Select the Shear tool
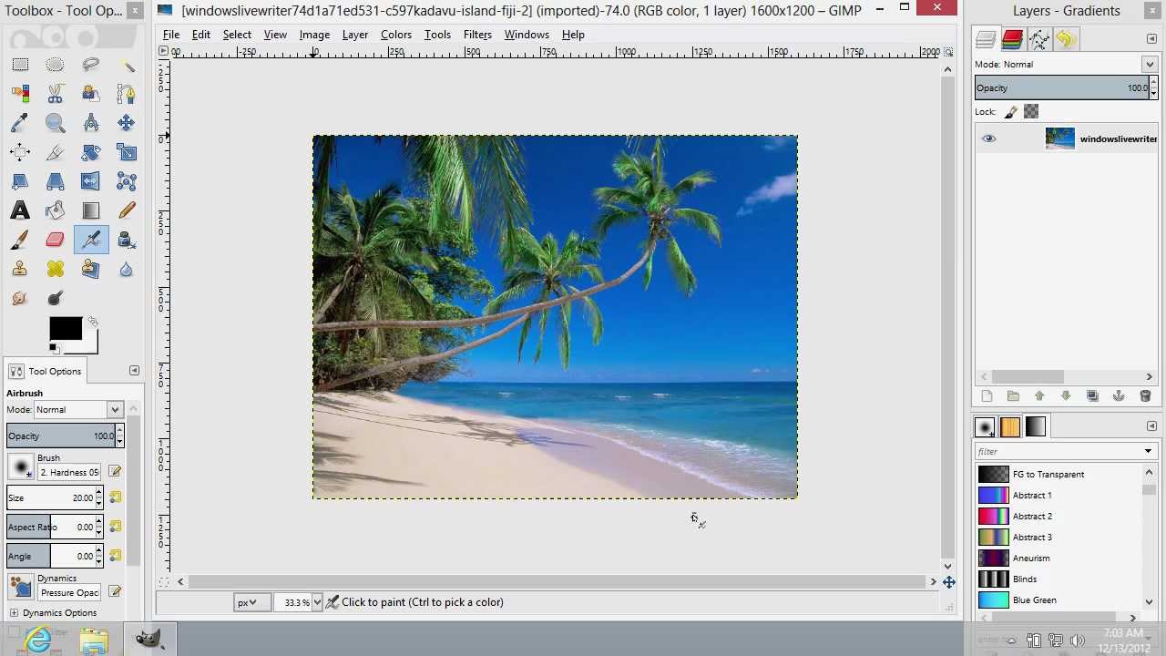This screenshot has height=656, width=1166. tap(20, 181)
